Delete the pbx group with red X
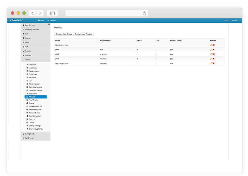The width and height of the screenshot is (248, 176). pyautogui.click(x=213, y=45)
